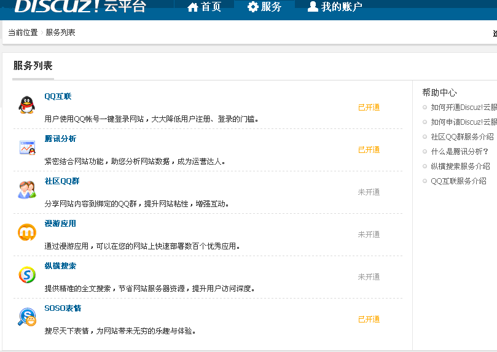
Task: Open the 服务 navigation tab
Action: click(264, 7)
